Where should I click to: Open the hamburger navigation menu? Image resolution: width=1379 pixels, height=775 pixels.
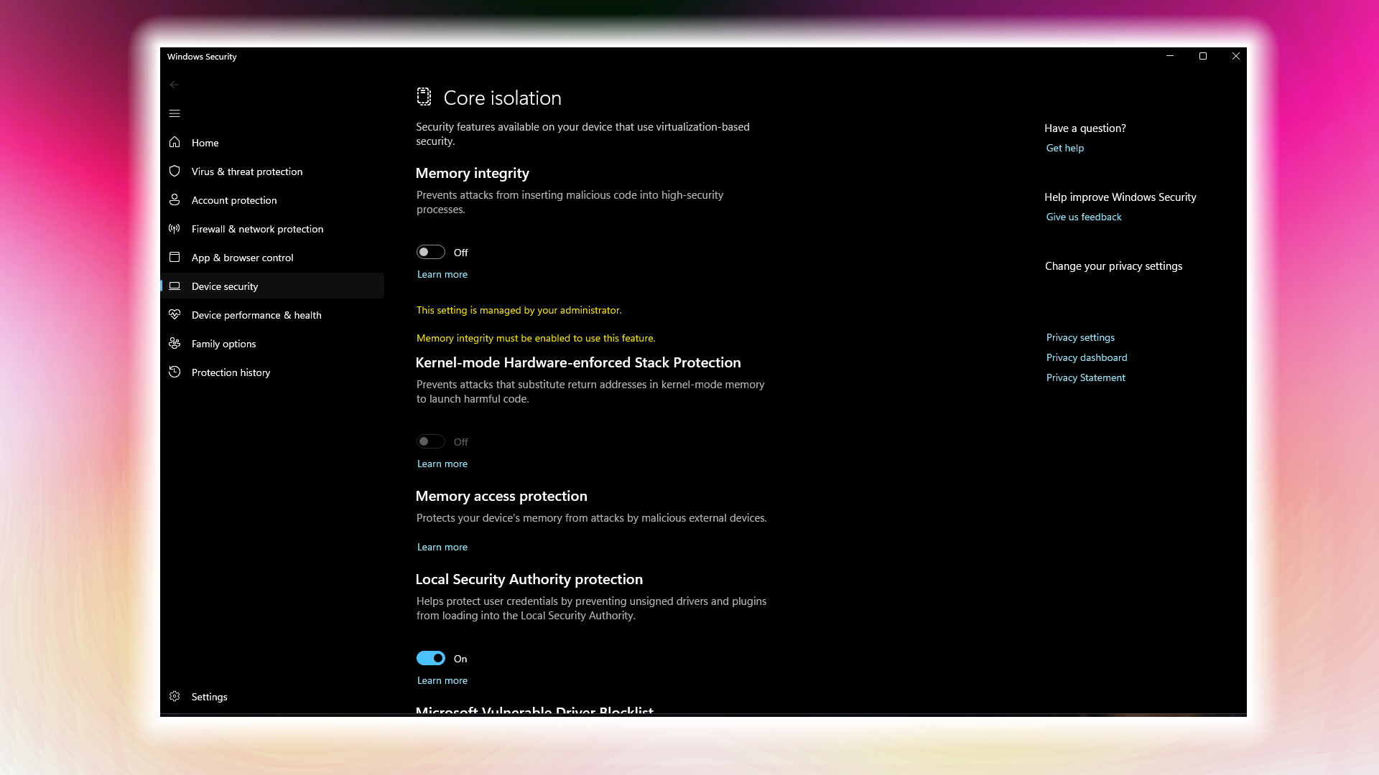click(x=175, y=113)
